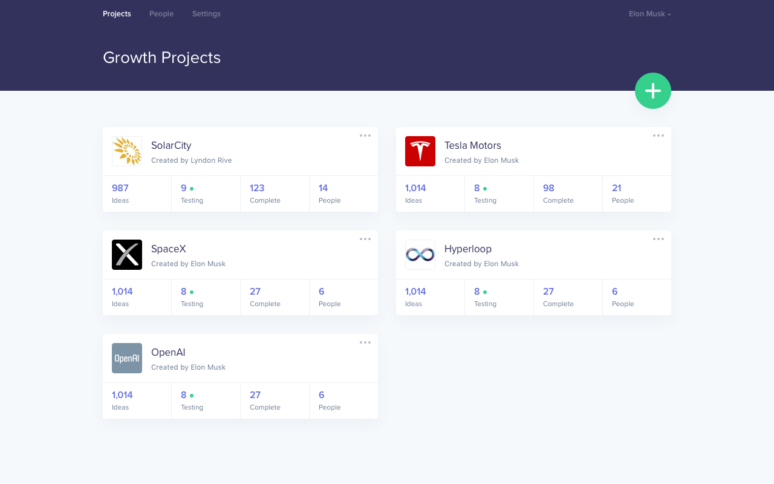View SpaceX's 6 People
Viewport: 774px width, 484px height.
pyautogui.click(x=343, y=297)
